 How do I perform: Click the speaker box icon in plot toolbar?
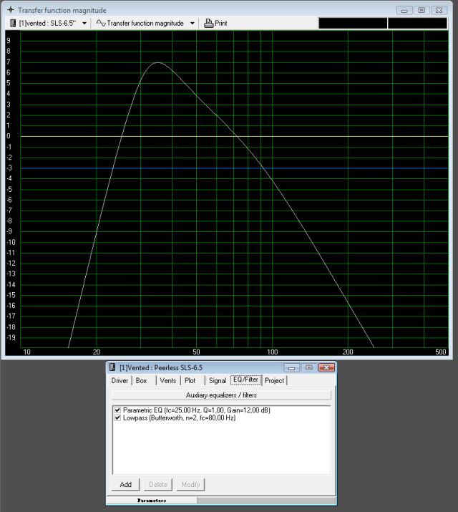tap(12, 23)
